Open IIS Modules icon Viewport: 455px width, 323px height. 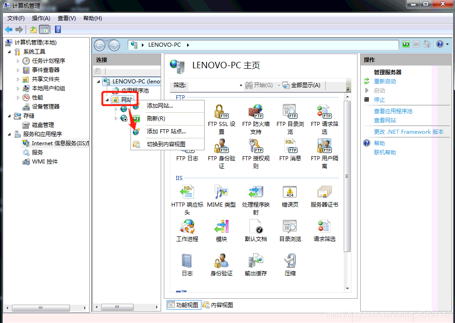point(222,226)
